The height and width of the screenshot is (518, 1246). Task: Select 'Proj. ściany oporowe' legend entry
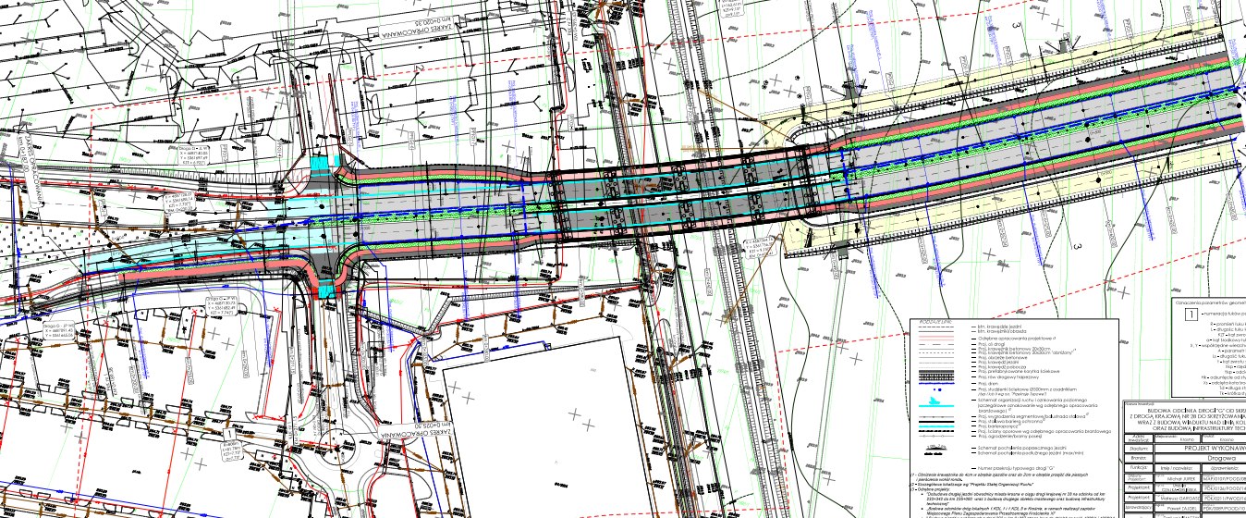point(1044,431)
